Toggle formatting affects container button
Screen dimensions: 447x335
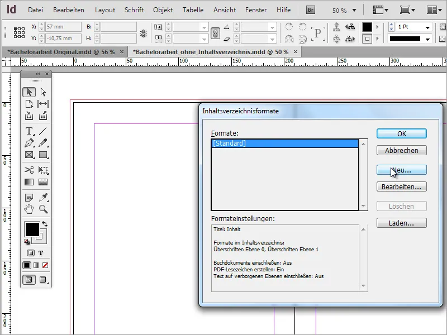[x=31, y=253]
